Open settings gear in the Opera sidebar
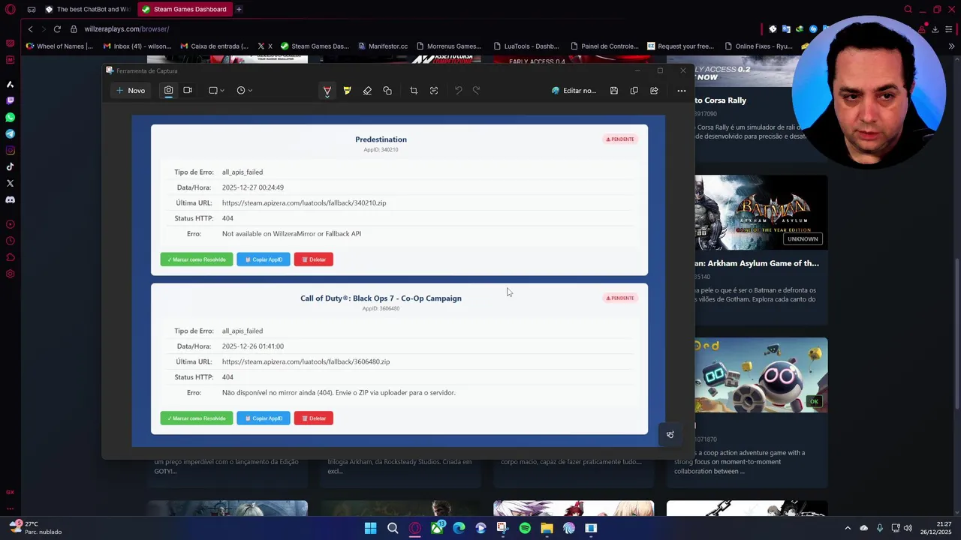961x540 pixels. click(x=11, y=274)
